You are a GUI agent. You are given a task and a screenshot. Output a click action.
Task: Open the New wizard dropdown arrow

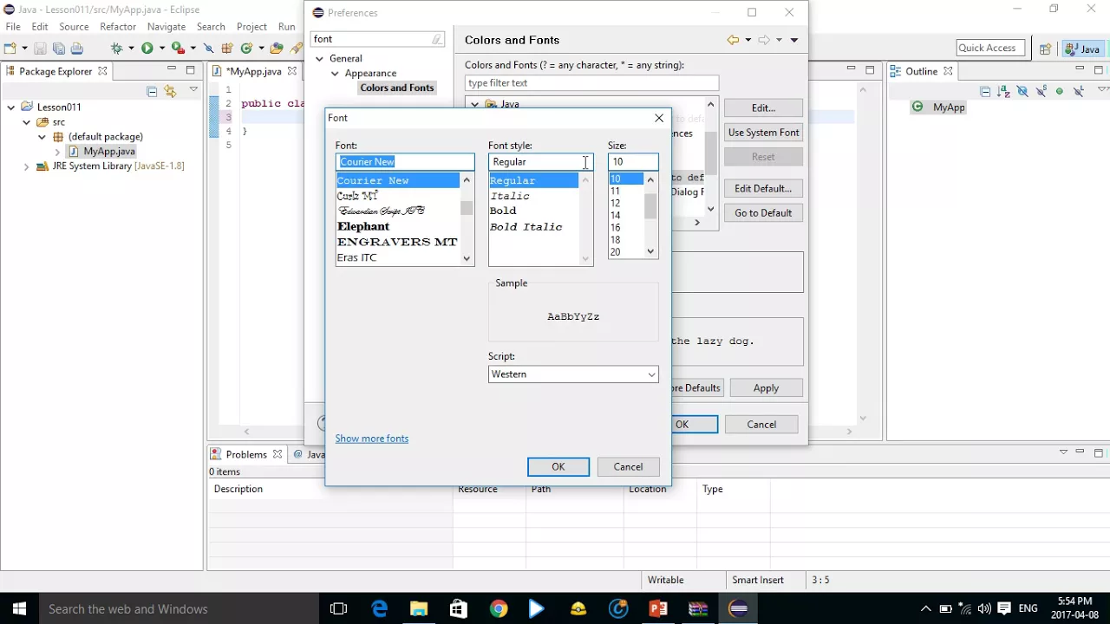tap(24, 49)
